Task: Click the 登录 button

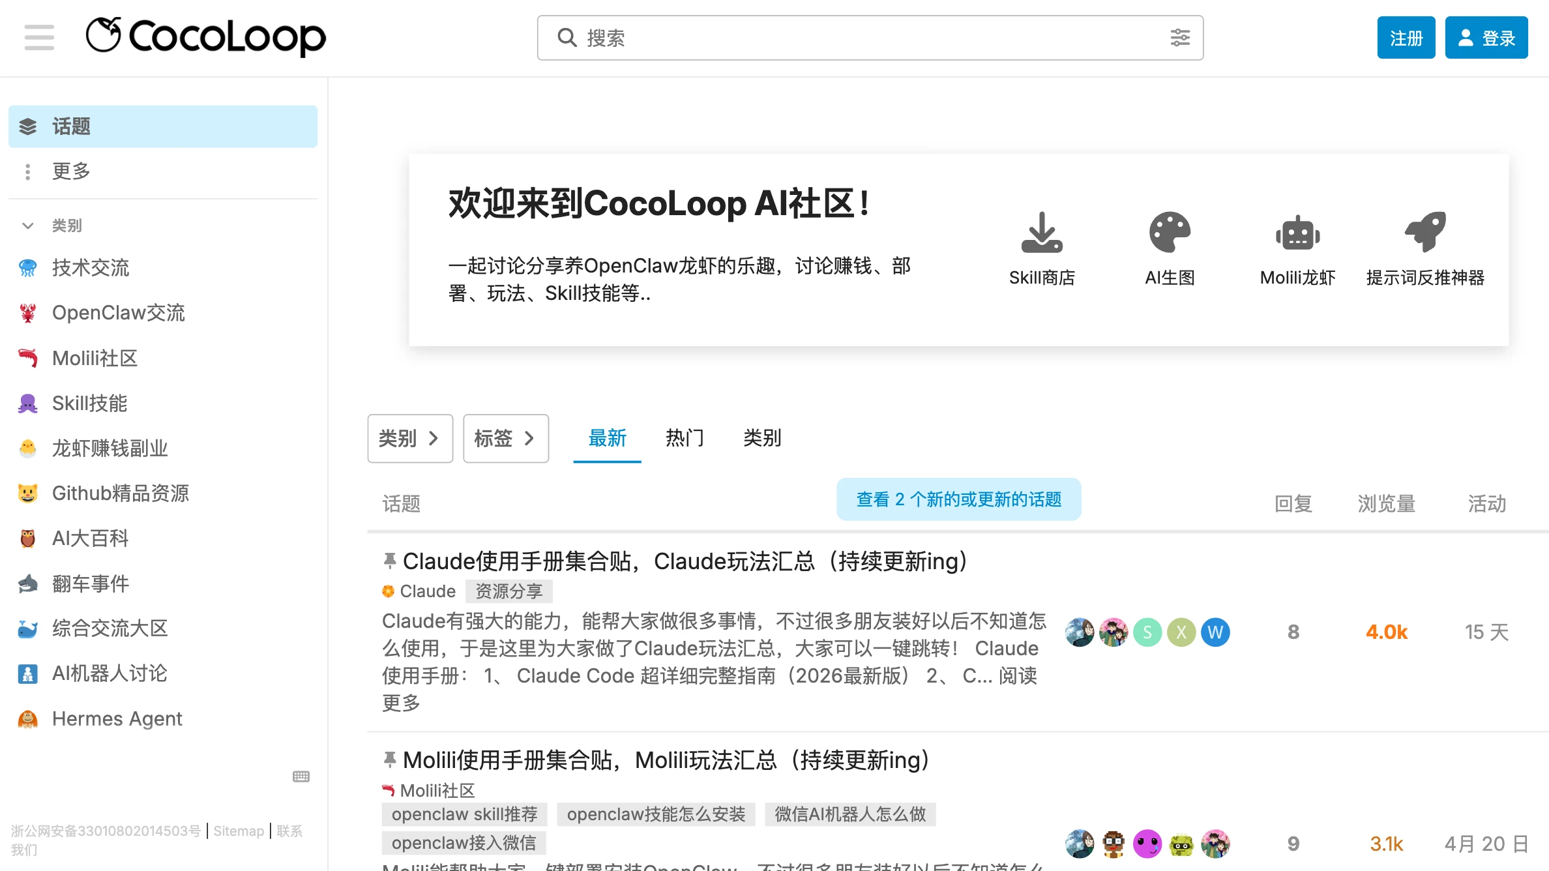Action: tap(1486, 38)
